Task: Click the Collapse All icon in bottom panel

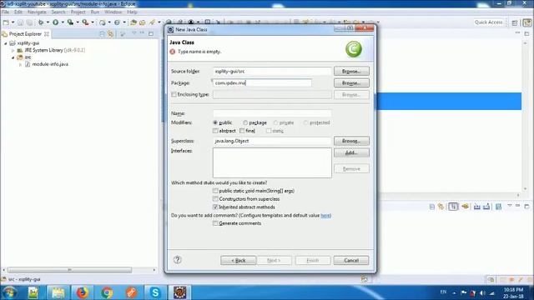Action: point(432,207)
